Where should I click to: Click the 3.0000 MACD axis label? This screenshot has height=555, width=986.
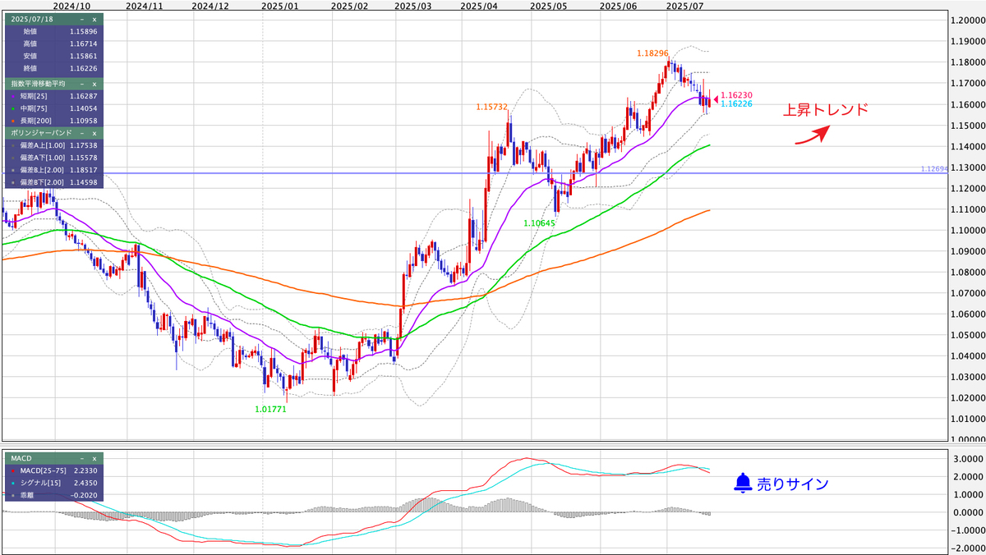pos(967,459)
